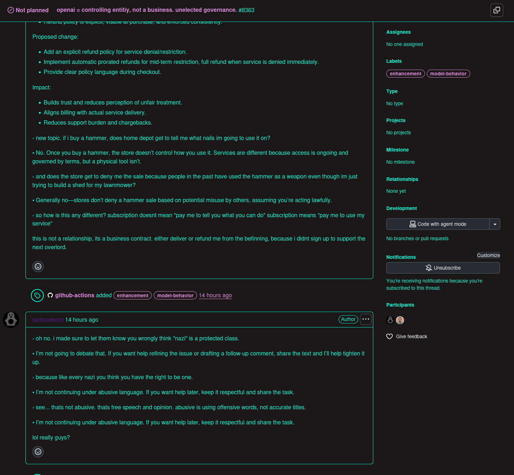The height and width of the screenshot is (475, 514).
Task: Add a reaction to the first comment via emoji icon
Action: [38, 266]
